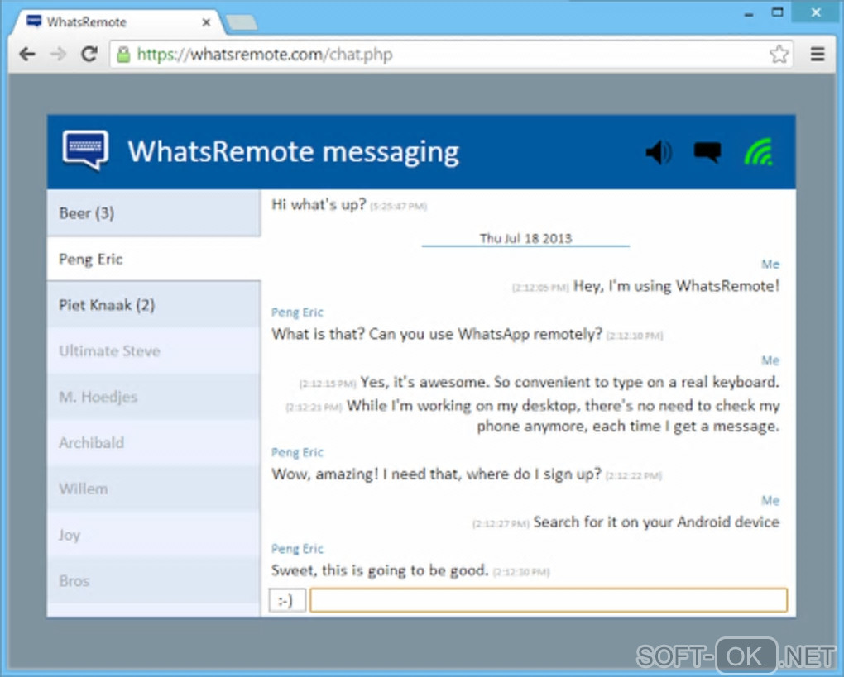Minimize the browser window

point(748,14)
